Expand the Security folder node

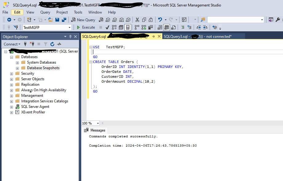click(x=12, y=73)
